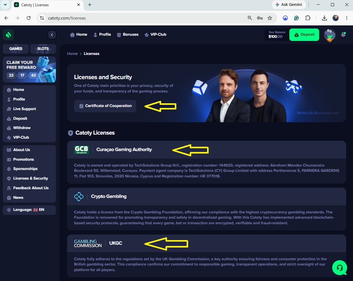Open the blue circular extension icon
Image resolution: width=353 pixels, height=281 pixels.
click(x=285, y=18)
